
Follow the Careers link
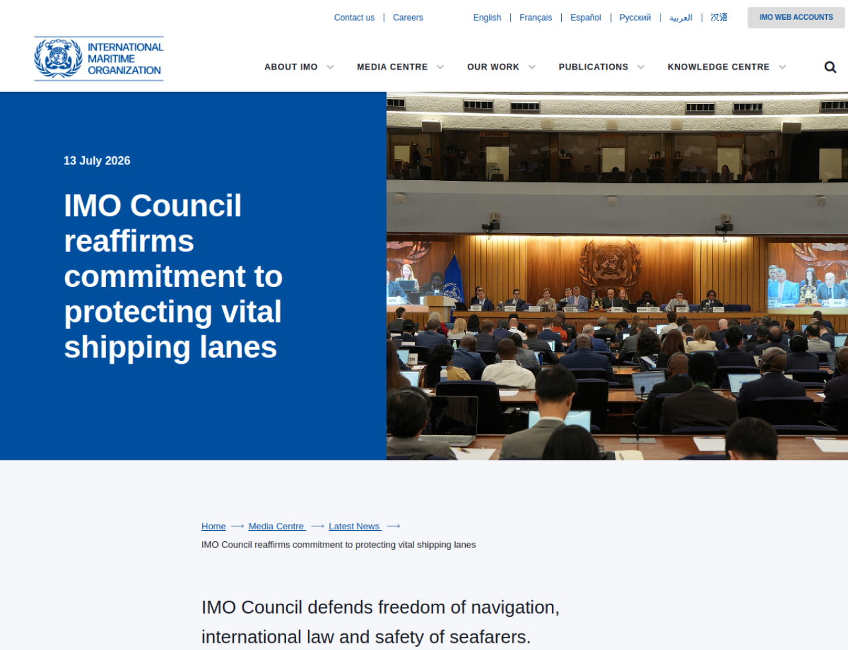point(407,18)
